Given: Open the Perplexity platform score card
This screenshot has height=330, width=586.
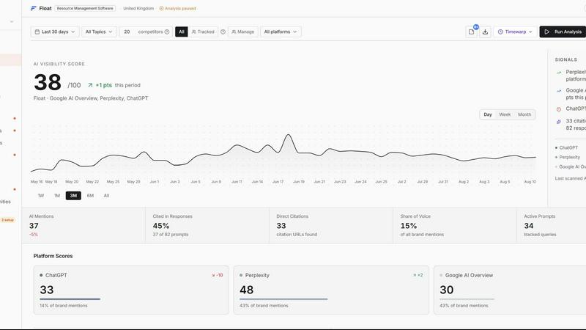Looking at the screenshot, I should coord(331,290).
